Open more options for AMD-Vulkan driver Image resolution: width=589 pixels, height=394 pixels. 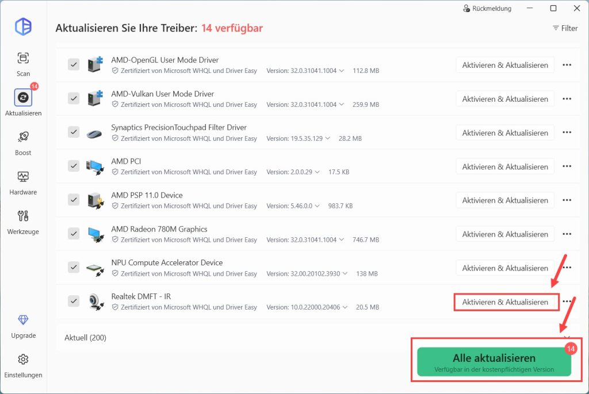click(567, 99)
